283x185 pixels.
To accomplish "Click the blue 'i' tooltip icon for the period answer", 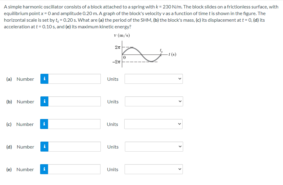I will tap(44, 79).
